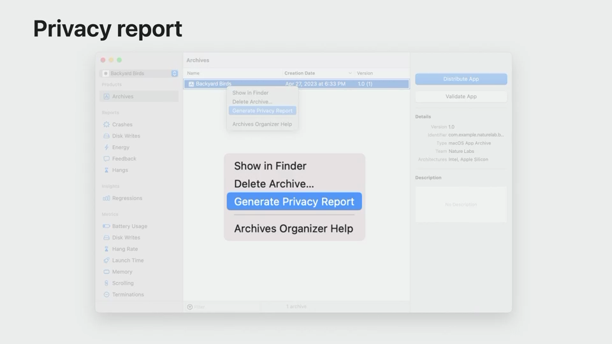Click the Intel, Apple Silicon architectures value
The width and height of the screenshot is (612, 344).
468,159
